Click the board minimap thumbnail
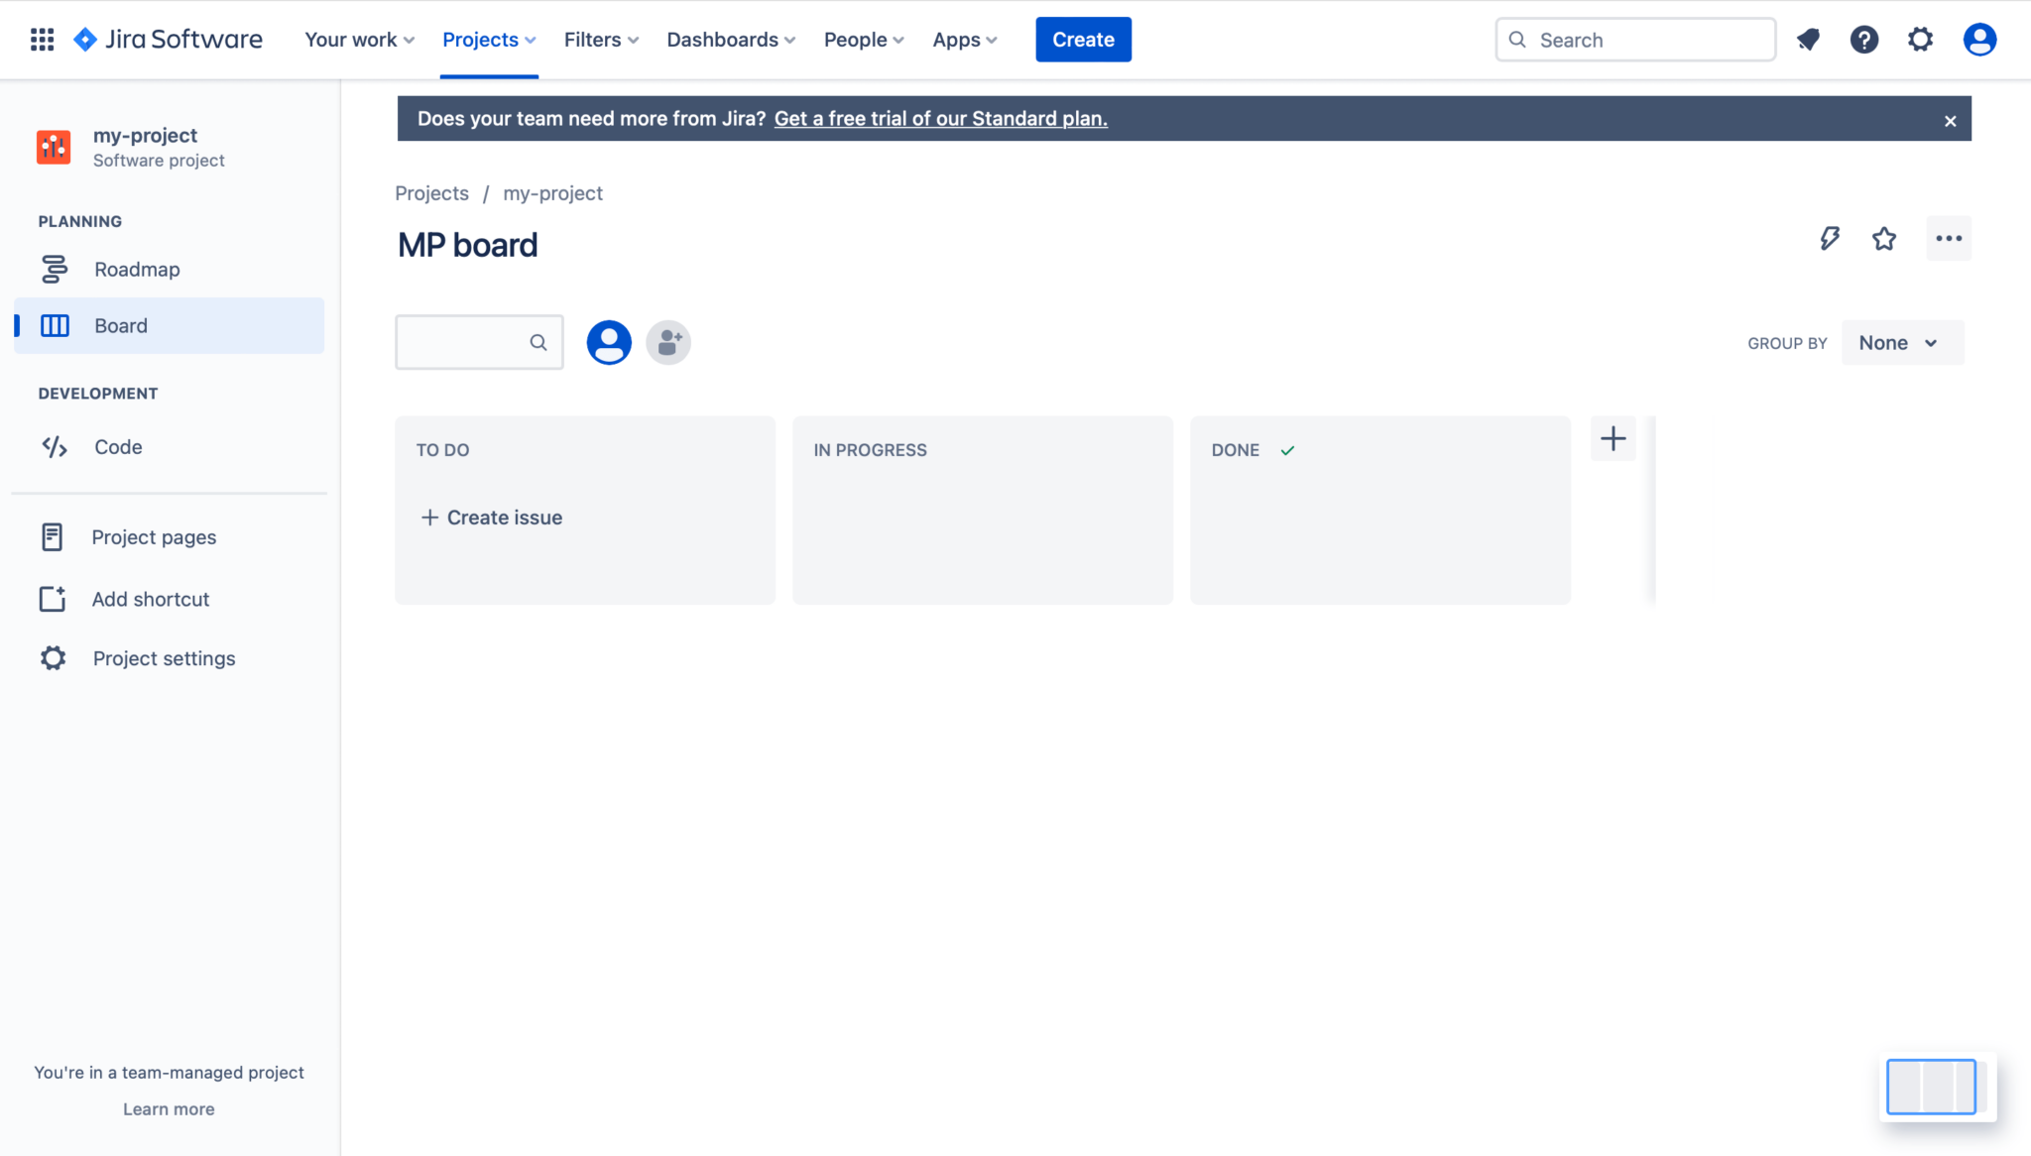 click(1931, 1087)
